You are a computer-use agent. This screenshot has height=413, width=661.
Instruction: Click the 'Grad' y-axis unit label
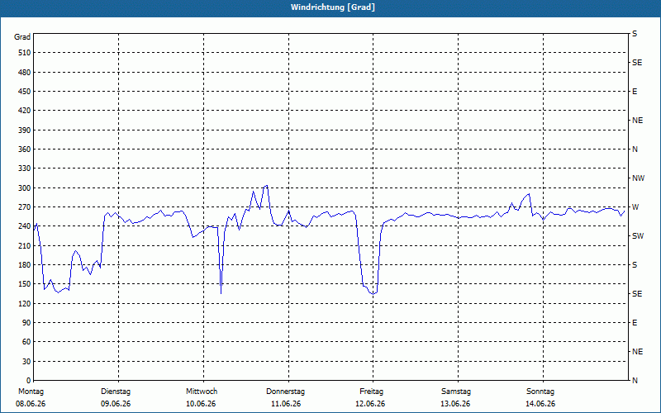click(x=22, y=37)
